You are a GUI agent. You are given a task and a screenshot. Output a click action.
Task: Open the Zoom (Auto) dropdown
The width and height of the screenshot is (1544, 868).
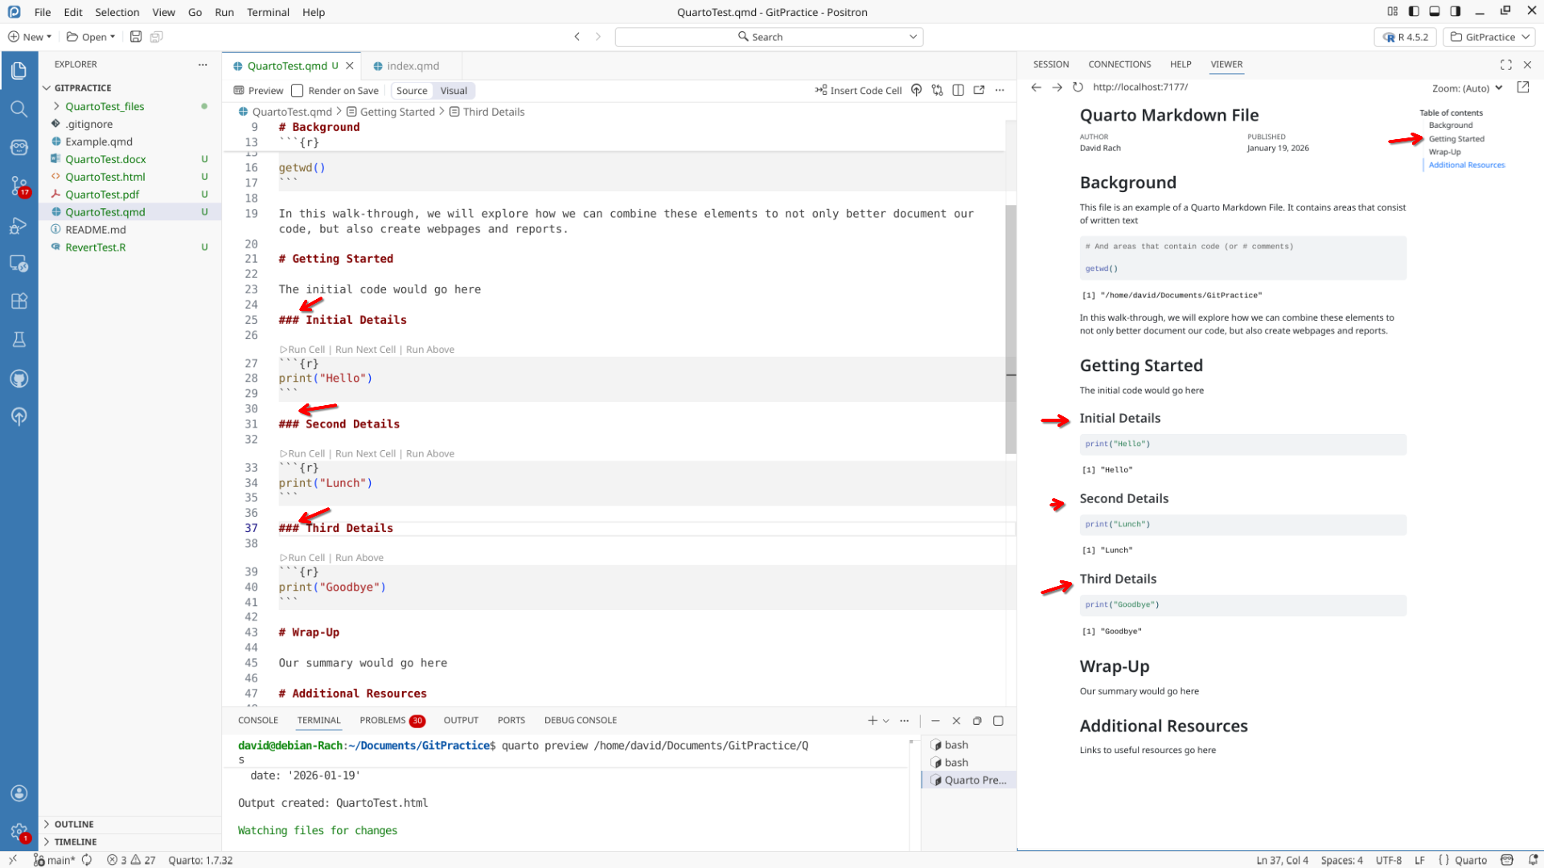coord(1467,88)
